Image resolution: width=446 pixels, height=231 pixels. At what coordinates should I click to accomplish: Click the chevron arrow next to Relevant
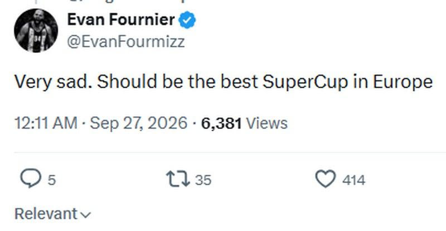[x=85, y=215]
